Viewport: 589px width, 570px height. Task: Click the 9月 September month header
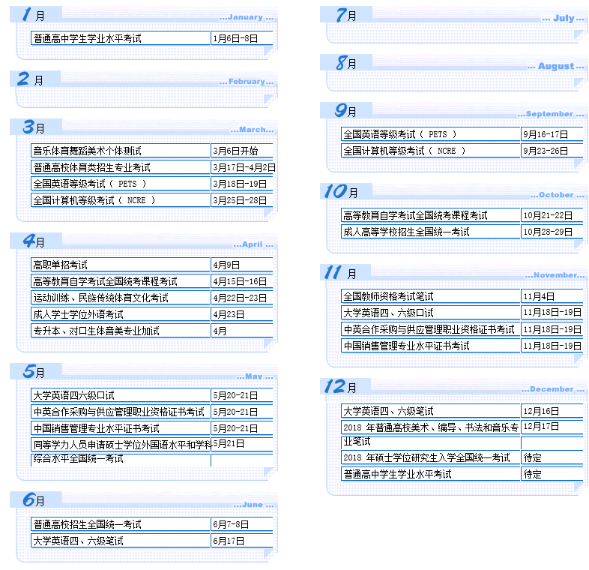453,110
